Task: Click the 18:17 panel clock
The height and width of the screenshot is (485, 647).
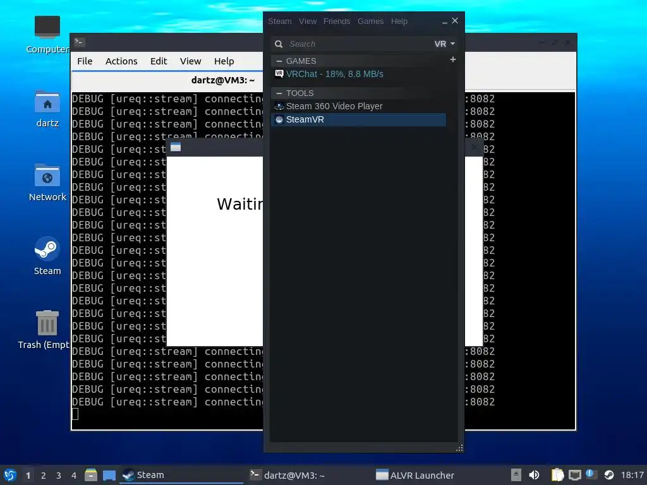Action: [632, 475]
